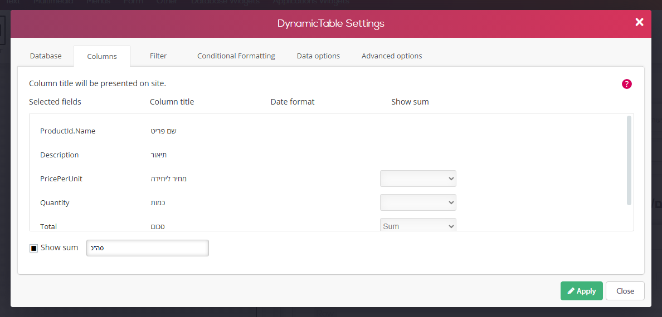
Task: Click the PricePerUnit field name
Action: (61, 179)
